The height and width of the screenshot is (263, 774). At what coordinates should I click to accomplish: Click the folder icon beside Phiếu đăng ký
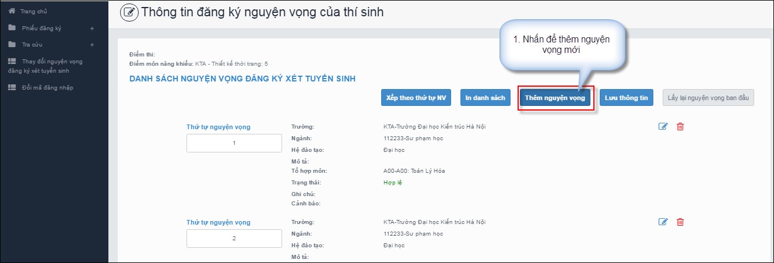[x=12, y=28]
